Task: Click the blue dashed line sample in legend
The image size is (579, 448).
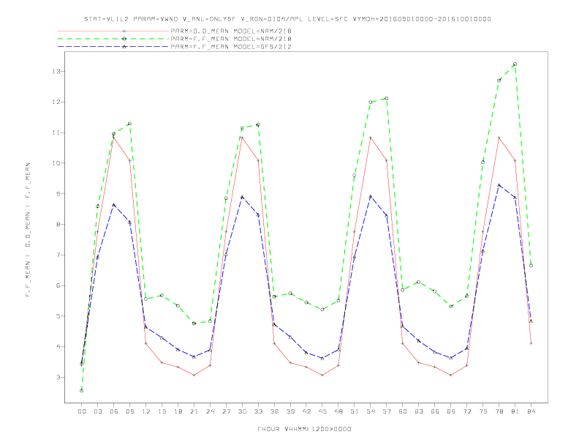Action: tap(113, 47)
